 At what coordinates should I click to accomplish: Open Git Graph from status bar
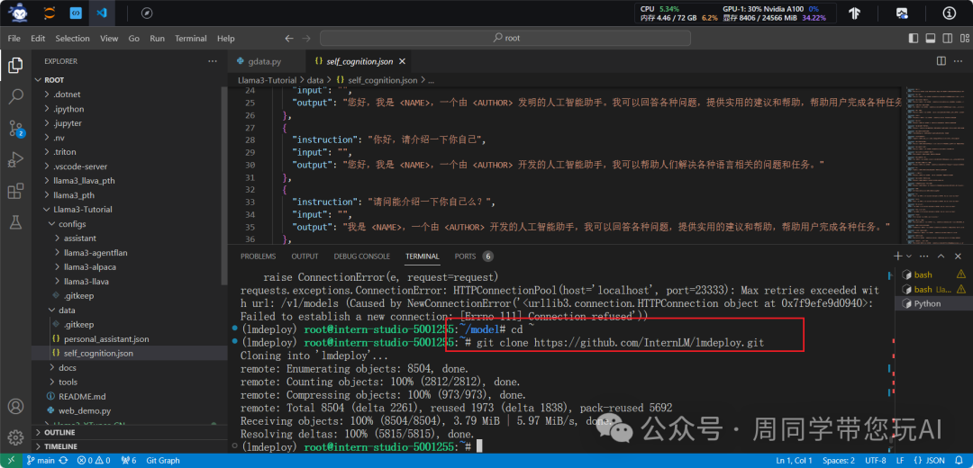click(163, 461)
